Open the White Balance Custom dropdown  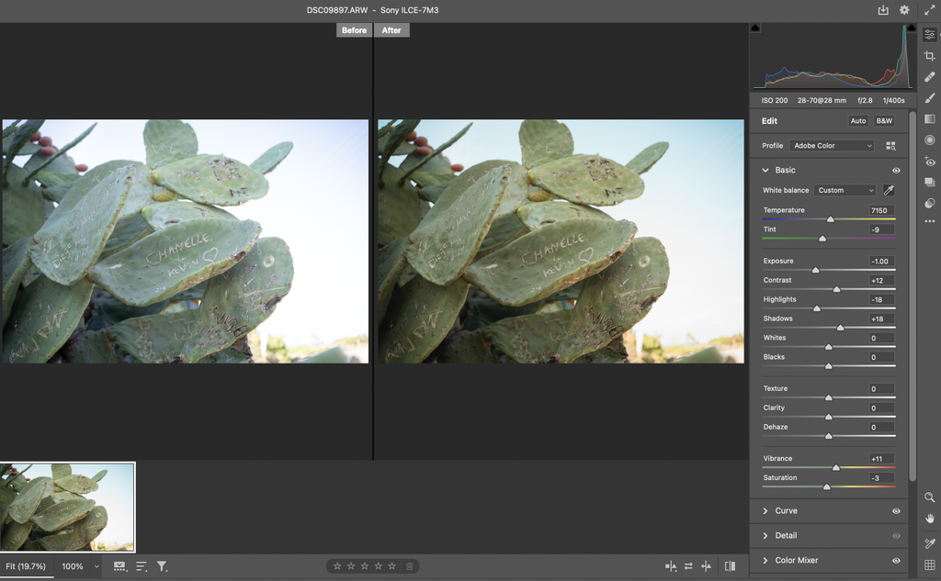845,190
